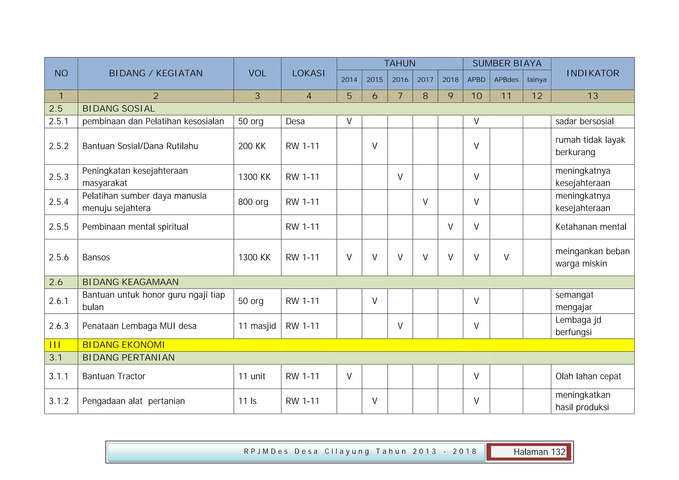Click the SUMBER BIAYA header cell

pos(507,63)
